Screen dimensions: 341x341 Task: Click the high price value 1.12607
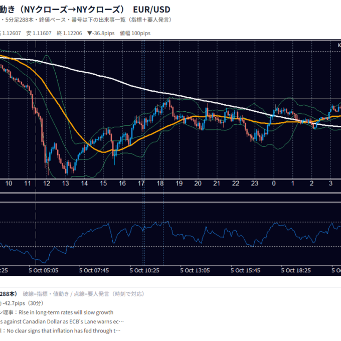(11, 33)
